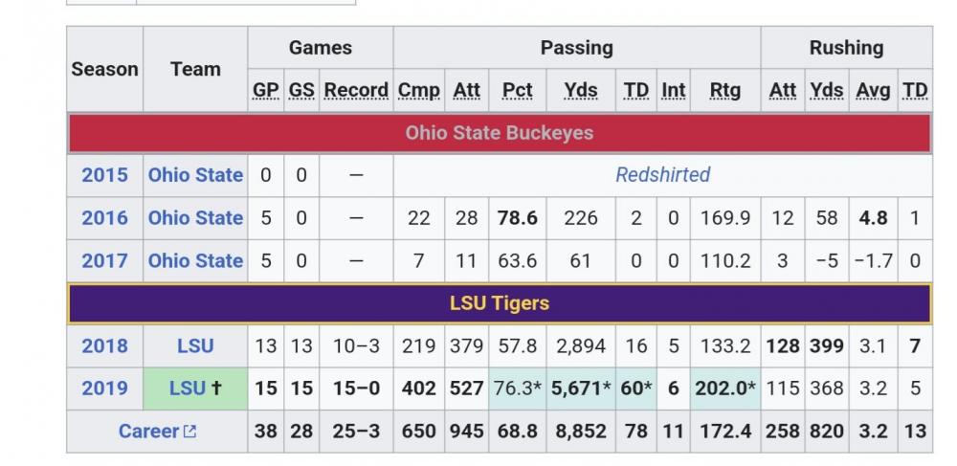Click the Rtg passing column header
The width and height of the screenshot is (957, 466).
pyautogui.click(x=724, y=91)
